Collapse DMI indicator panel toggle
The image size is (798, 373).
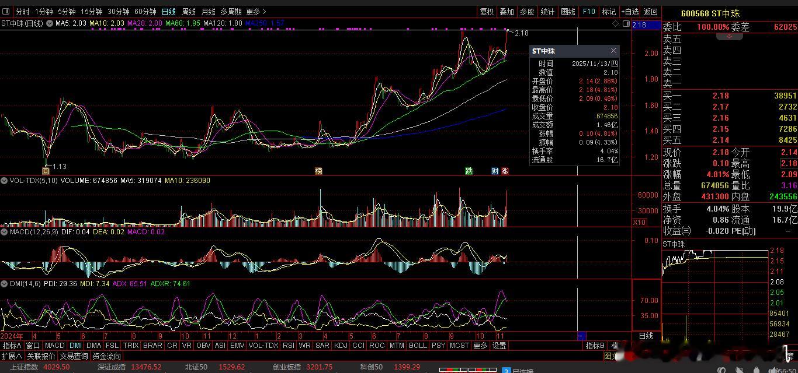click(x=5, y=284)
